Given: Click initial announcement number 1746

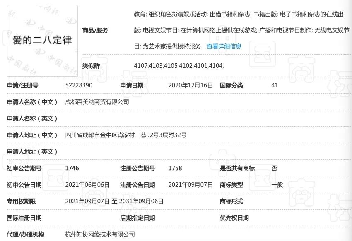Looking at the screenshot, I should tap(71, 168).
